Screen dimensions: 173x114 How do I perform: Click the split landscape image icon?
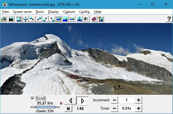click(80, 19)
